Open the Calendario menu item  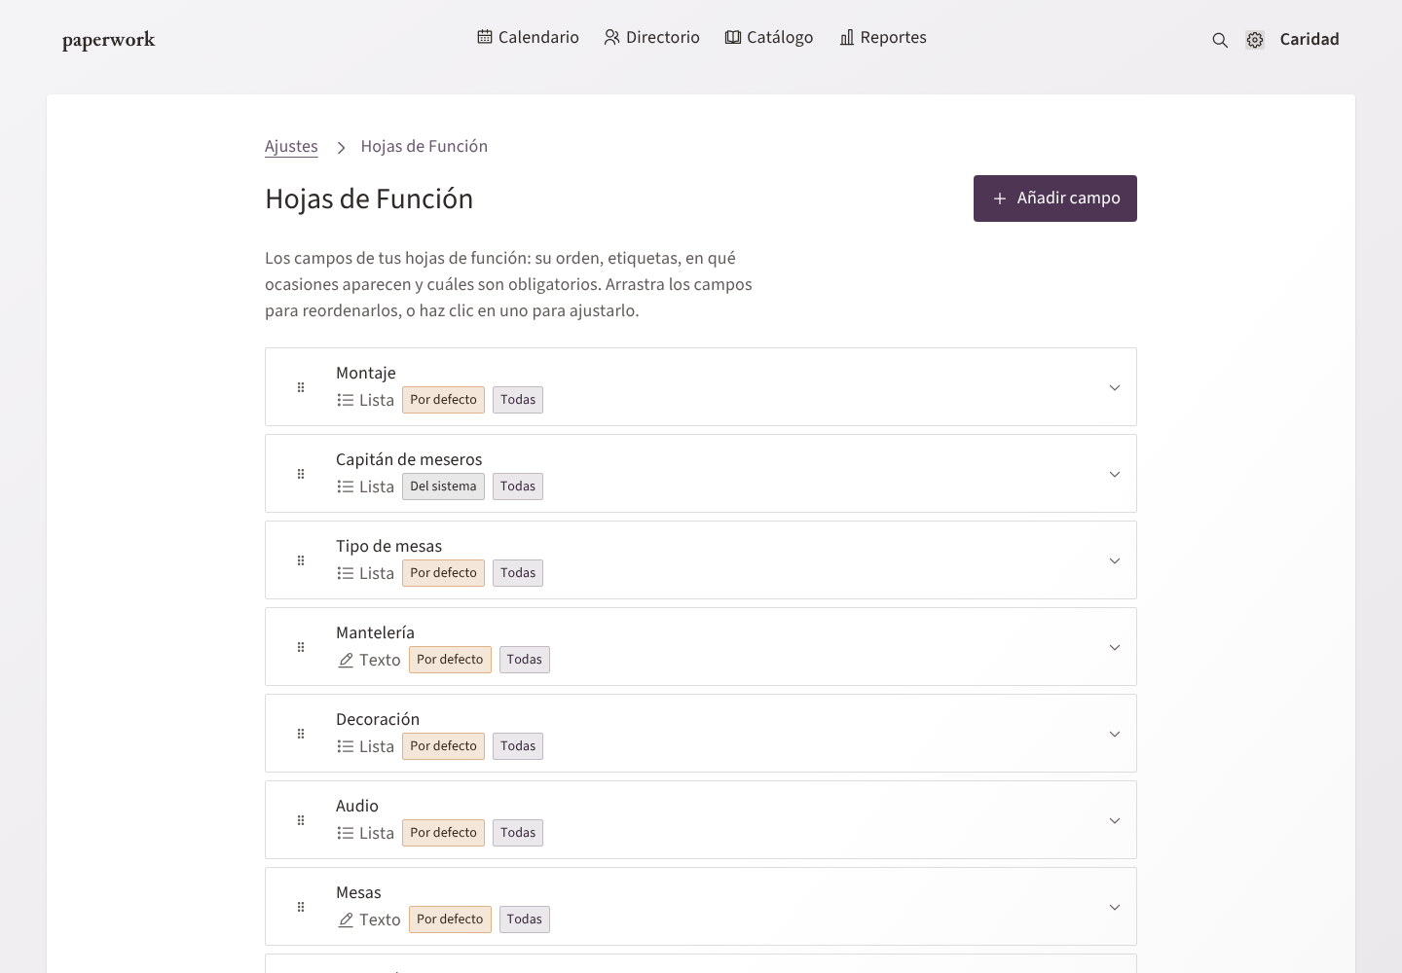click(x=528, y=37)
